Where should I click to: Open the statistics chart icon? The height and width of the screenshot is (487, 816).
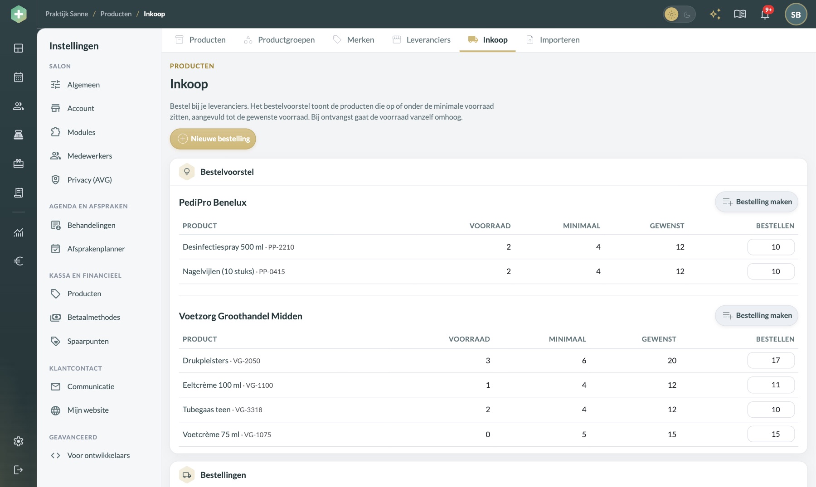coord(18,232)
